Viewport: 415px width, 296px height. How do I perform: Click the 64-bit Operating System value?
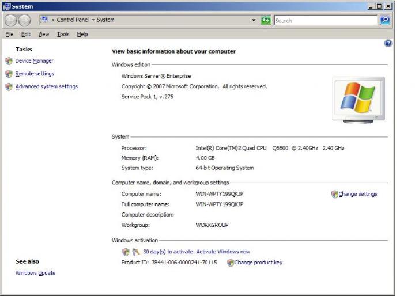(225, 168)
